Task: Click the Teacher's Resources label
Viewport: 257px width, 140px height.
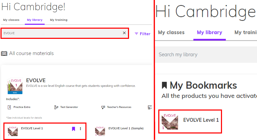Action: (119, 107)
